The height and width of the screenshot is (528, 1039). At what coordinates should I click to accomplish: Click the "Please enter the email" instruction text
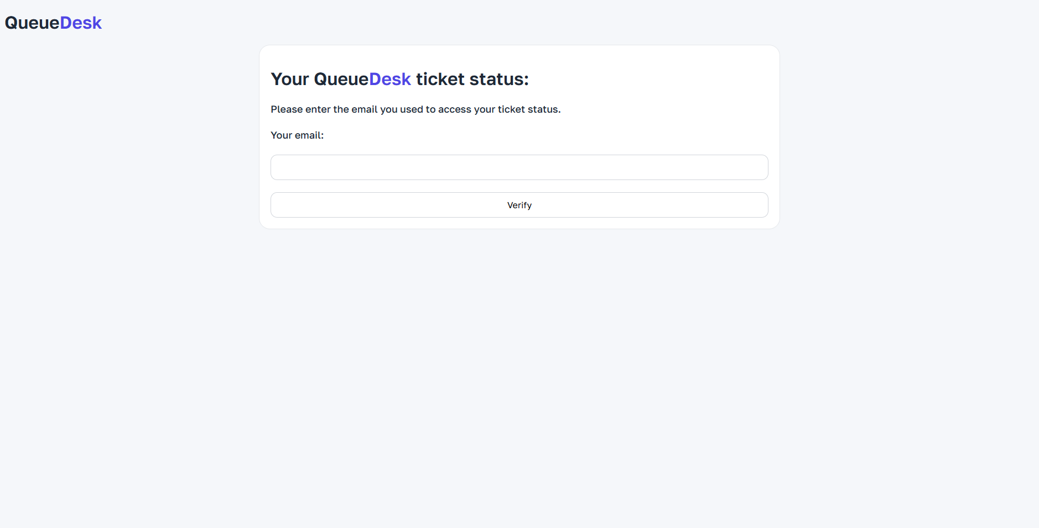[x=415, y=109]
